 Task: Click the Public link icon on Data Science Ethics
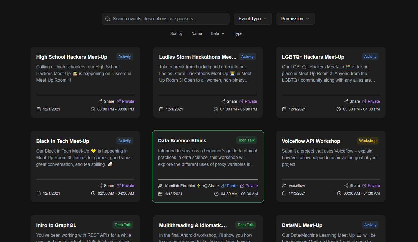(223, 186)
